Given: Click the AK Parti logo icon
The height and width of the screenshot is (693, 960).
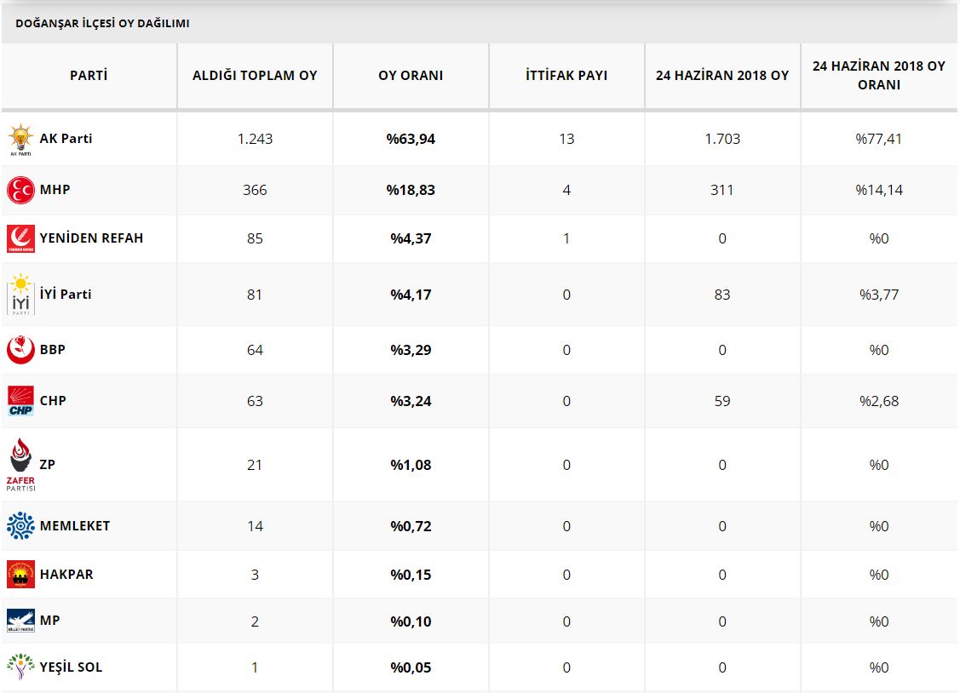Looking at the screenshot, I should 20,140.
